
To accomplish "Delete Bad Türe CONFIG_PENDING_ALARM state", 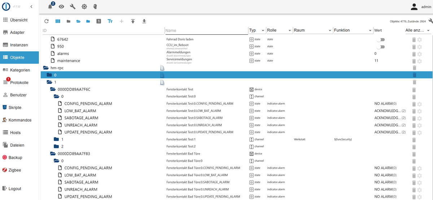I will [x=414, y=168].
